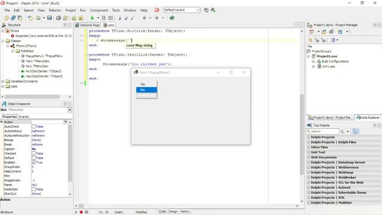
Task: Click the Project Manager sync star icon
Action: pyautogui.click(x=310, y=40)
